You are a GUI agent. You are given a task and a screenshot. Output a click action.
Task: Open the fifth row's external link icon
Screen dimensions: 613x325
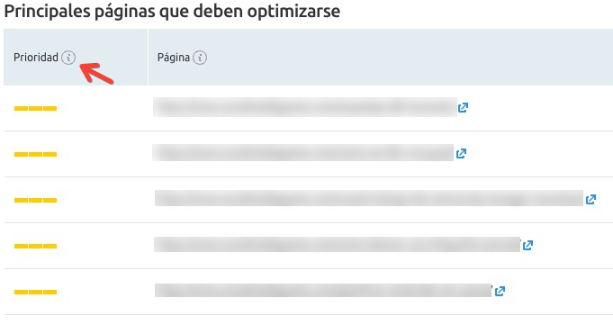pos(500,291)
